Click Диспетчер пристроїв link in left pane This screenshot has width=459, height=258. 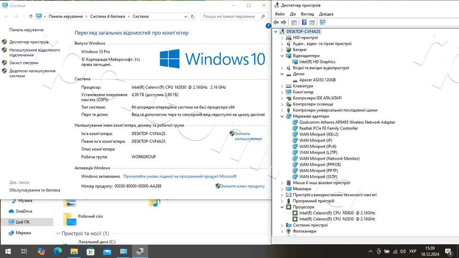29,42
